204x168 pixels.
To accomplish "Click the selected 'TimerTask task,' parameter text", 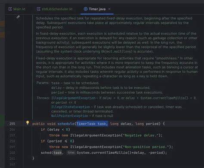I will (92, 124).
